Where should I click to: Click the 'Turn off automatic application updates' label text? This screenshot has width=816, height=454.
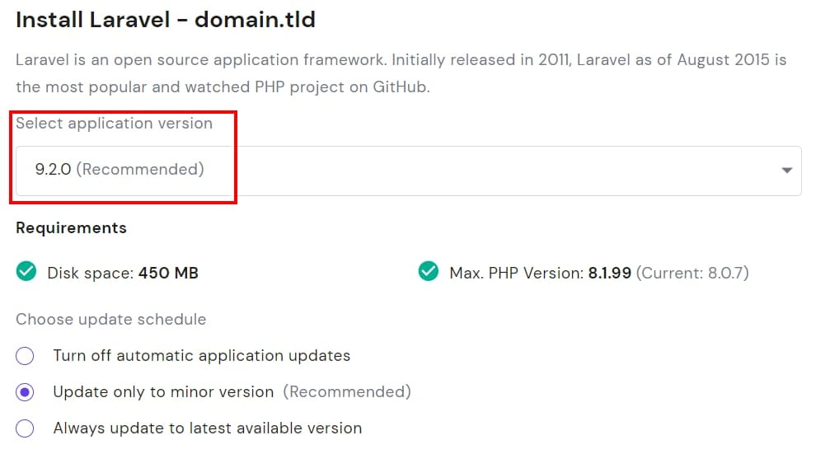[201, 356]
